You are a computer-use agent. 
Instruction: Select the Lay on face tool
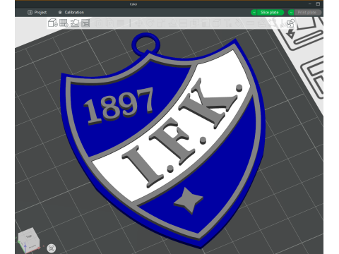[172, 23]
